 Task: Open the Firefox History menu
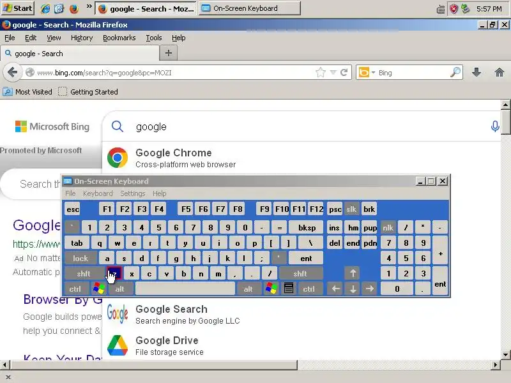[x=82, y=38]
